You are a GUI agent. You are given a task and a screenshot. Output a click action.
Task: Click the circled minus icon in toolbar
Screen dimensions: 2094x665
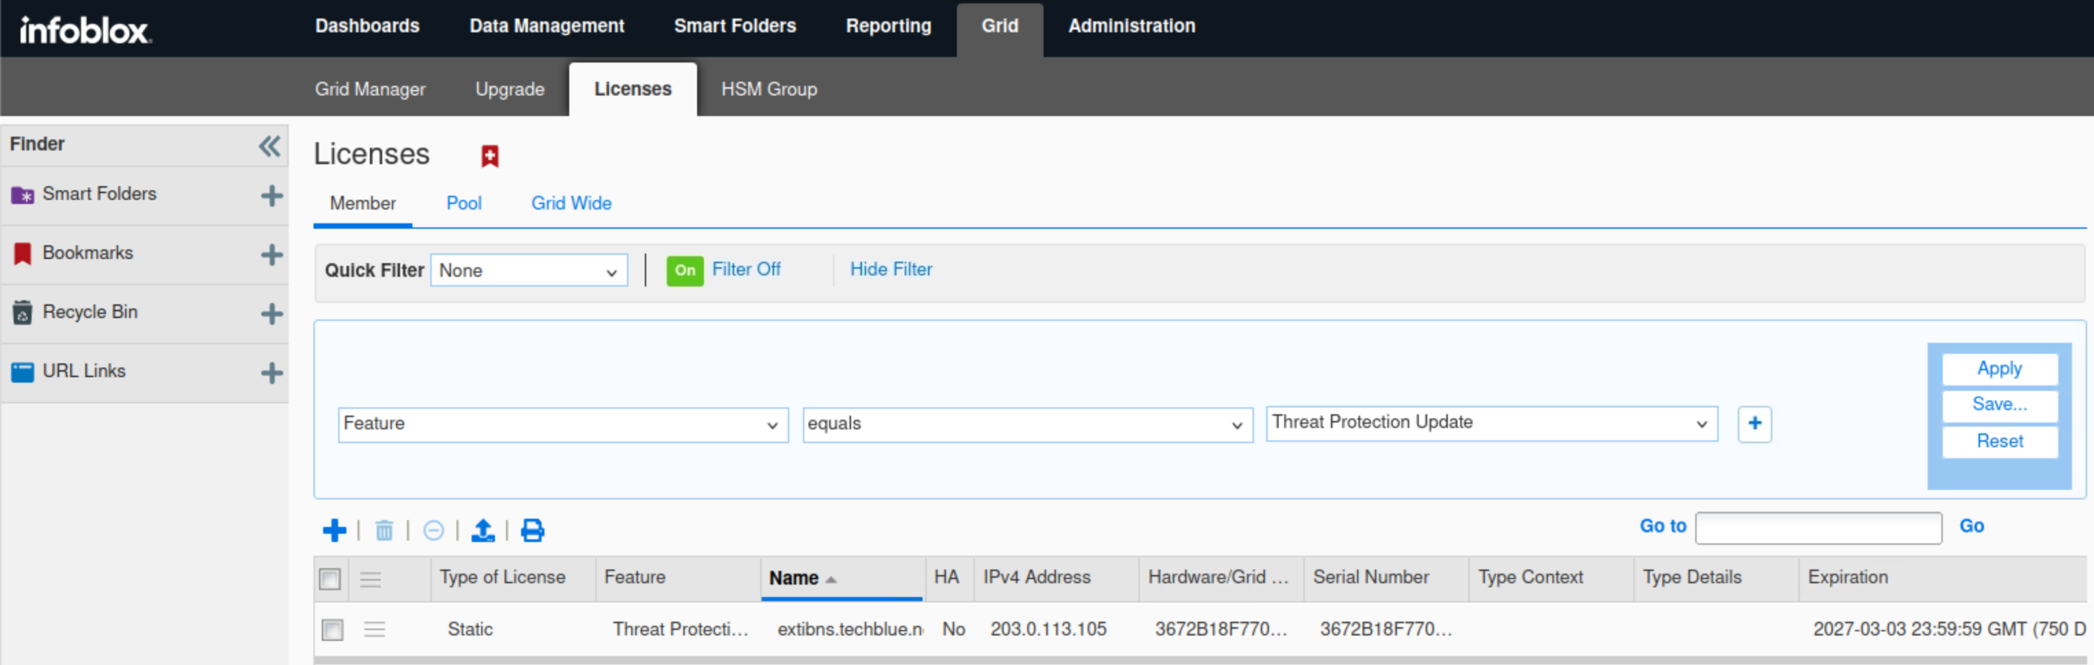tap(433, 531)
